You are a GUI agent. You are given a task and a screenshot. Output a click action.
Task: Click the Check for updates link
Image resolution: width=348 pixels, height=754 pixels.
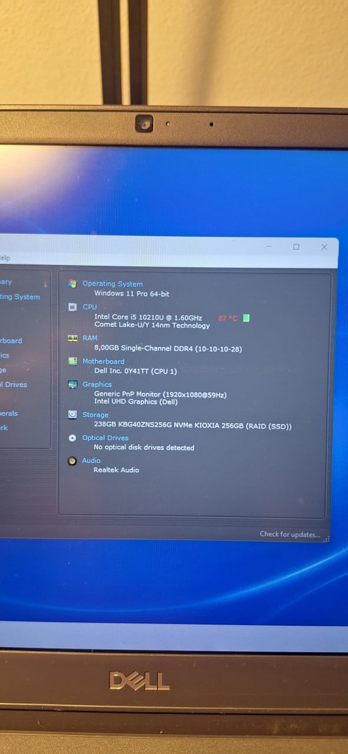290,534
